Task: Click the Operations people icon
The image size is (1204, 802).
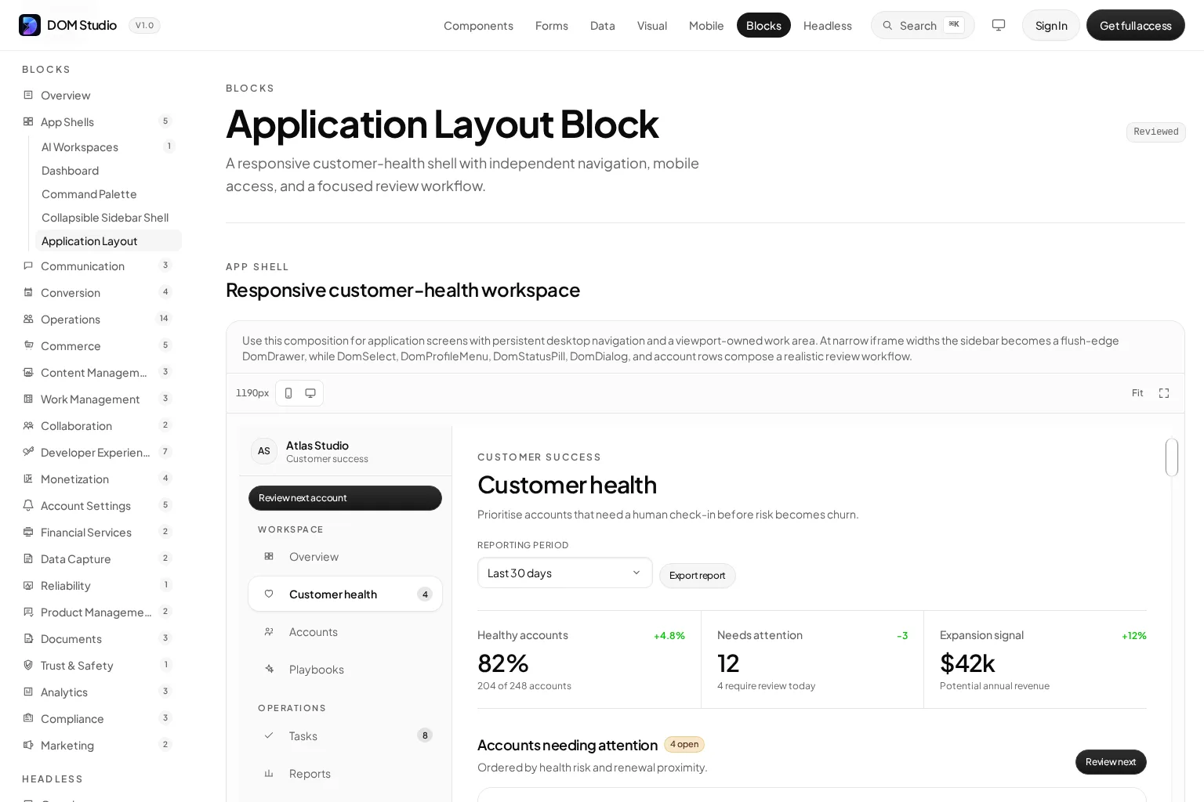Action: 28,319
